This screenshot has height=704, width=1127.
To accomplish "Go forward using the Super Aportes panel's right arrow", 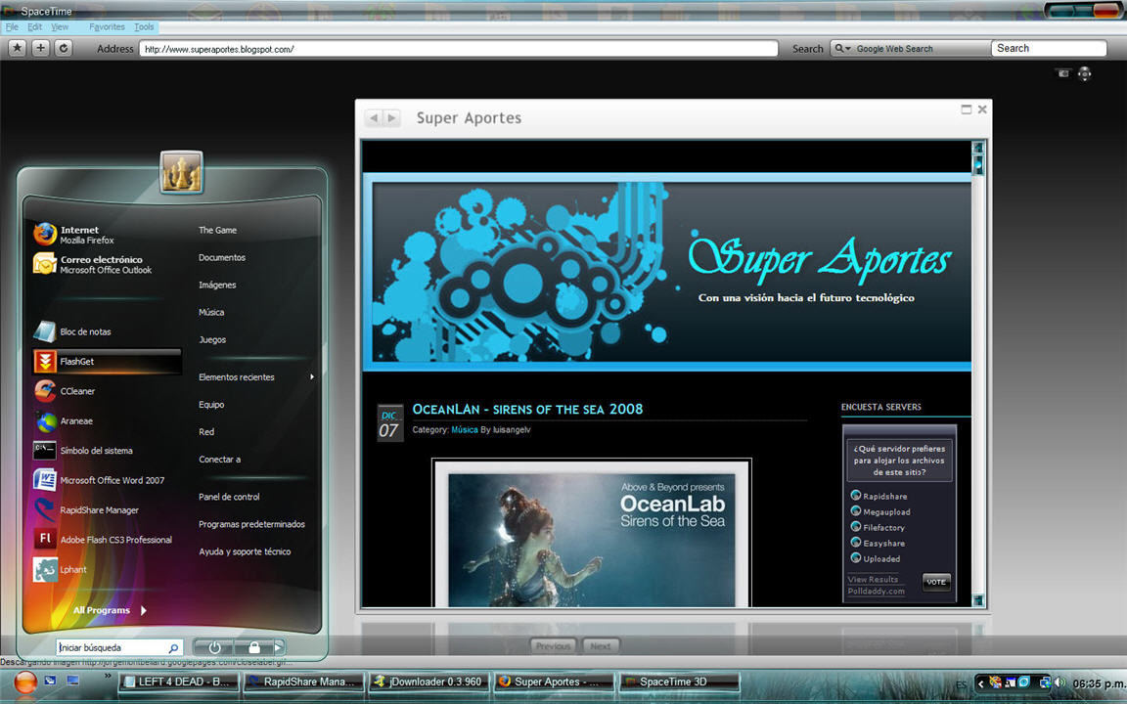I will point(391,117).
